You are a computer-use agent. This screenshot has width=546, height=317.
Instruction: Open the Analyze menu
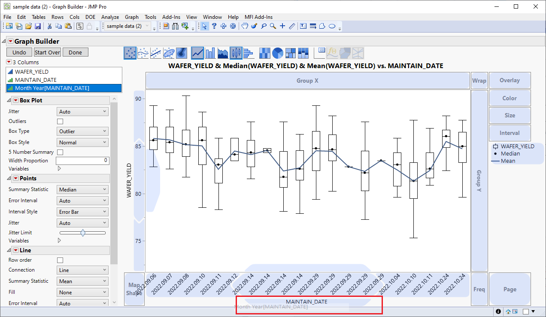[x=110, y=17]
